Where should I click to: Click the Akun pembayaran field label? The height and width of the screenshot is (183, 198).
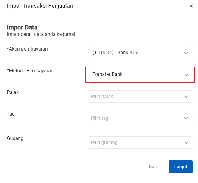27,49
